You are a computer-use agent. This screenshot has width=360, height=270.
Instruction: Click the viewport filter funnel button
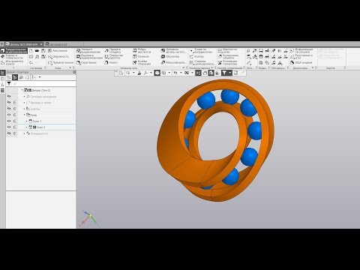[224, 73]
